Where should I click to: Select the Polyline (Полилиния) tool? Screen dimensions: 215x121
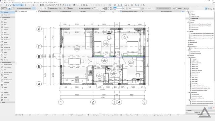pyautogui.click(x=7, y=82)
